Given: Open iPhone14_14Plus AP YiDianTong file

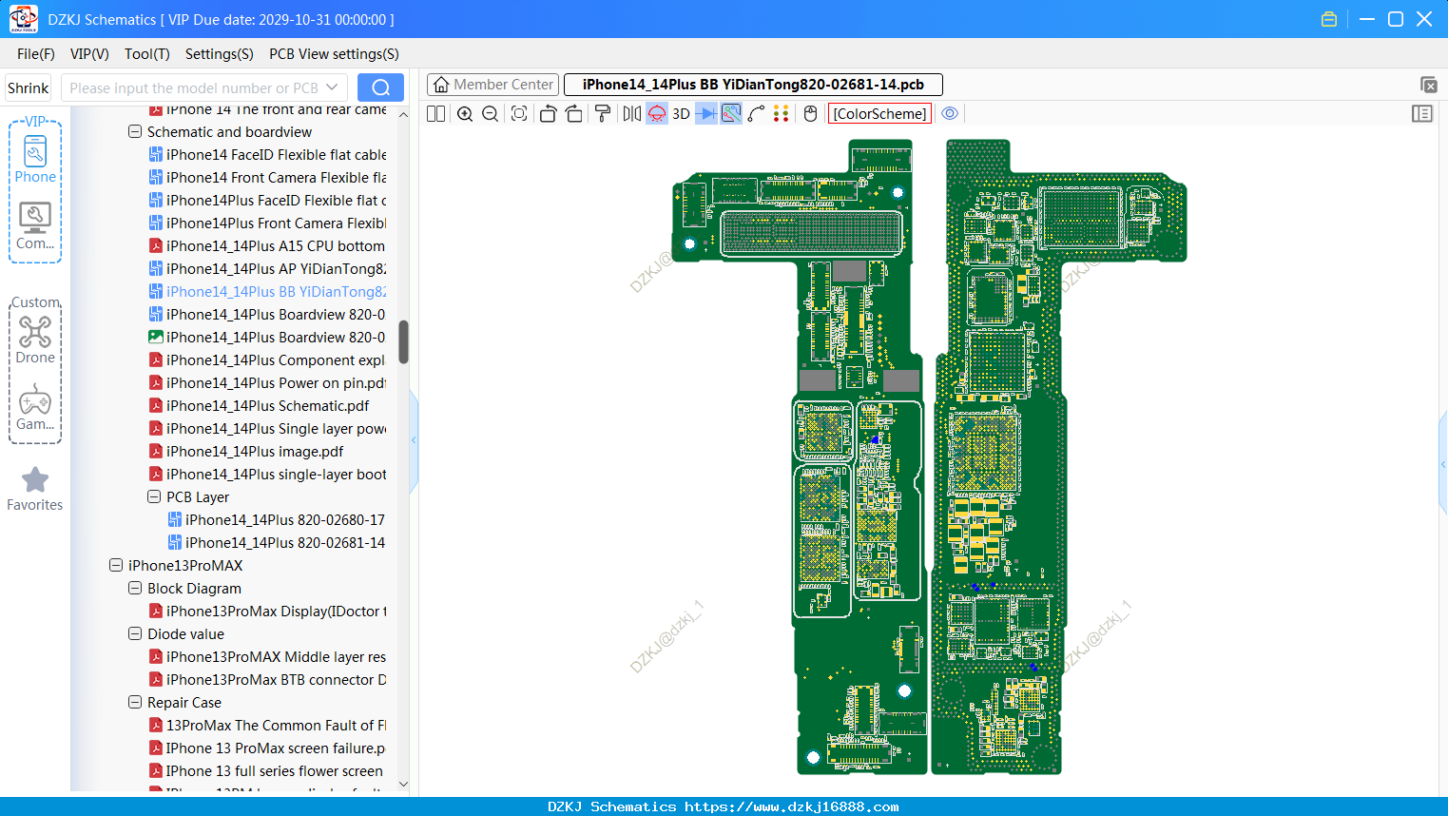Looking at the screenshot, I should [x=267, y=269].
